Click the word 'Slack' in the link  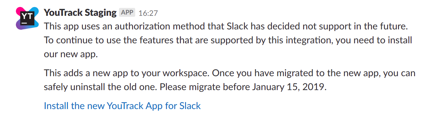coord(190,106)
